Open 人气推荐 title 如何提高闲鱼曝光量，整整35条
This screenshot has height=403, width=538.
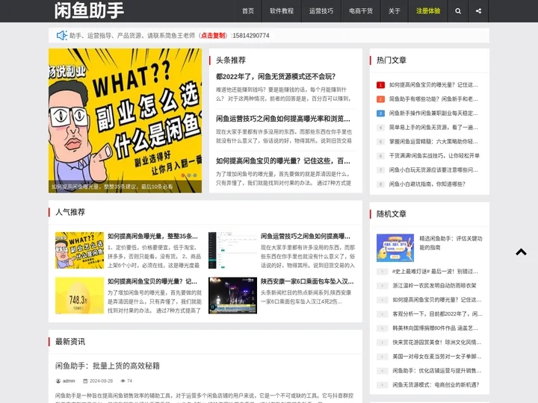pos(152,236)
